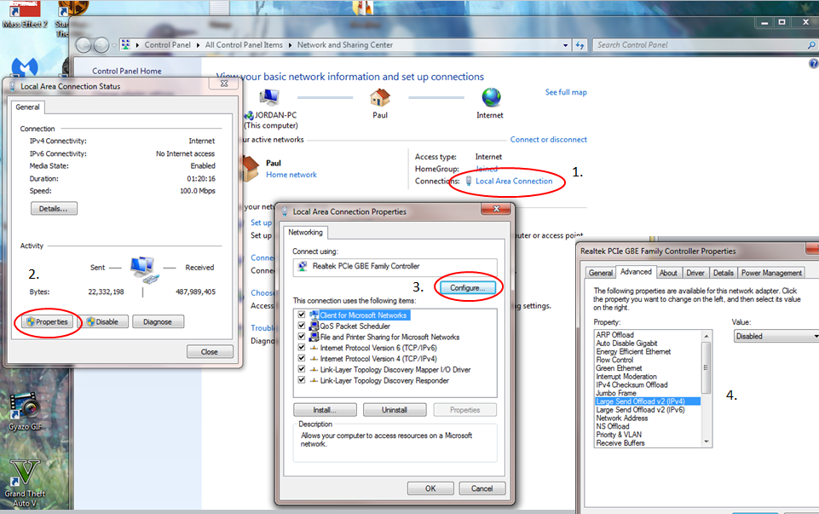The width and height of the screenshot is (819, 514).
Task: Click the Paul house network icon in map
Action: (x=380, y=98)
